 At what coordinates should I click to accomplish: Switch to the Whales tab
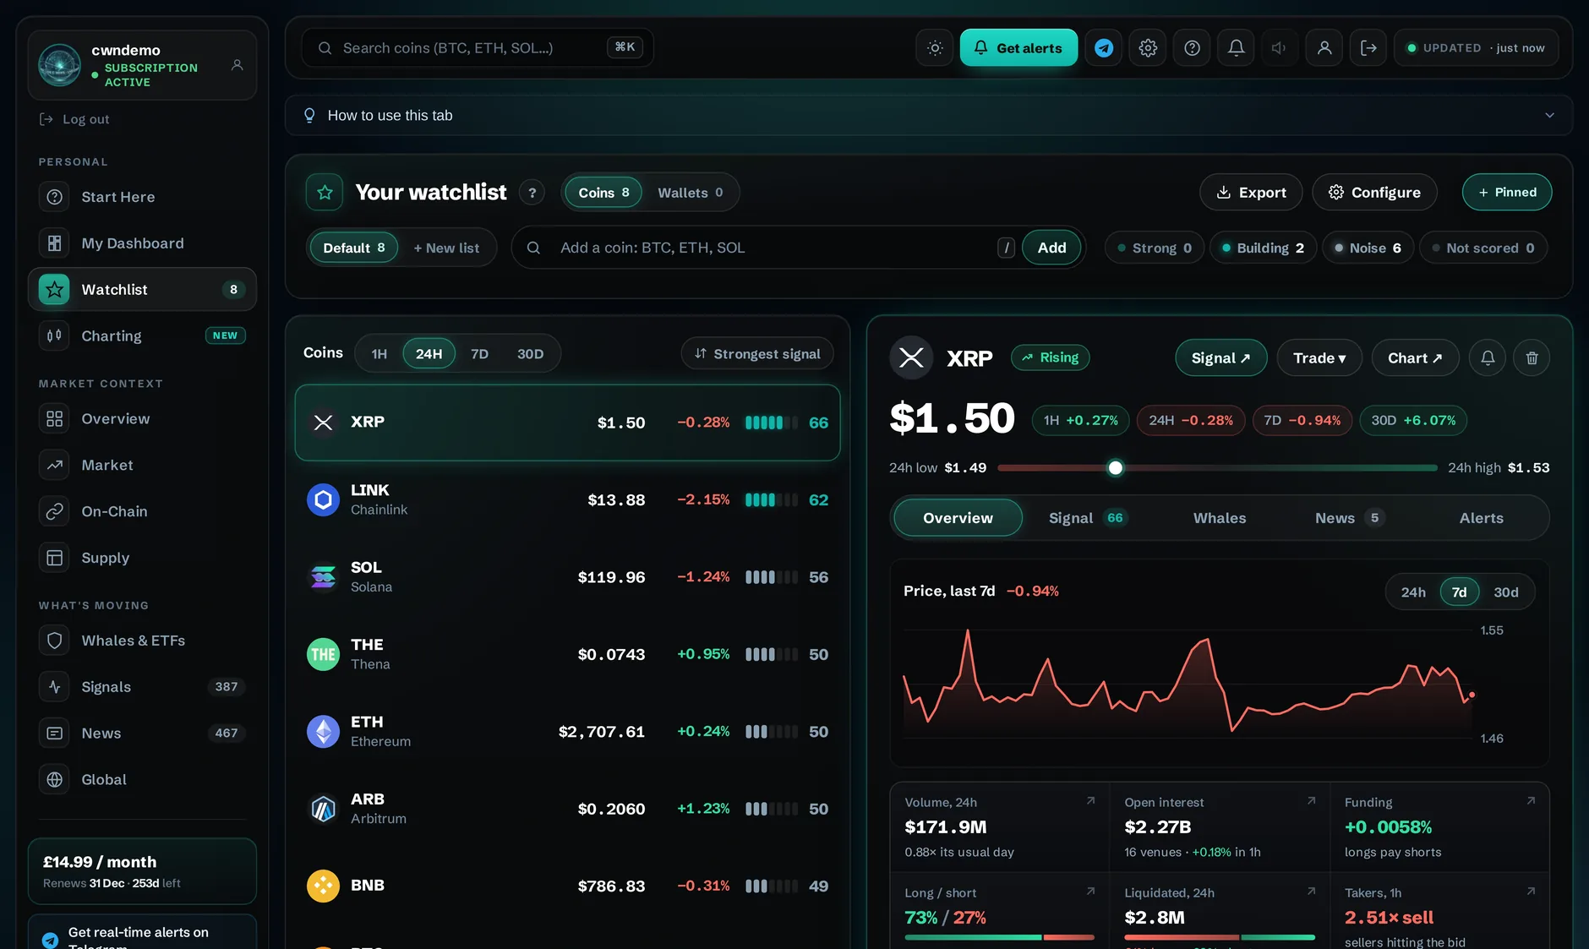coord(1220,518)
